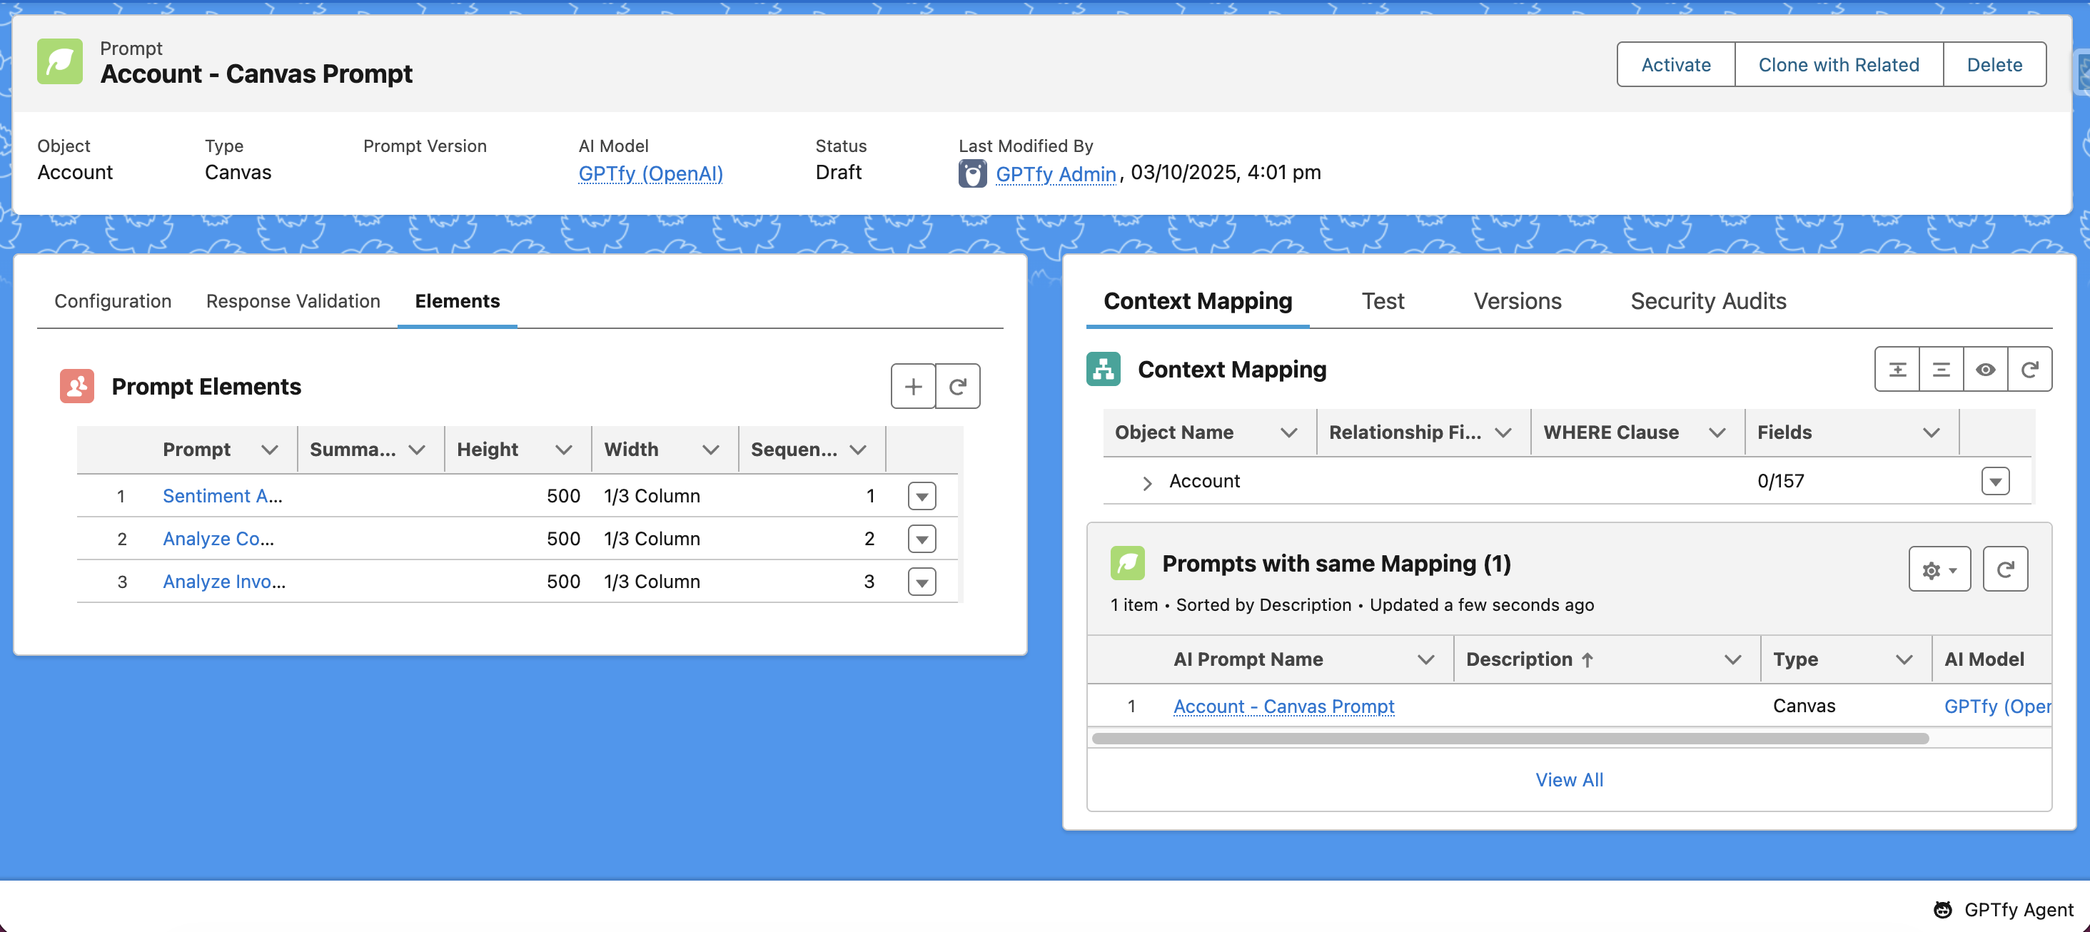Open the Height column header menu
Screen dimensions: 2090x932
(x=564, y=450)
